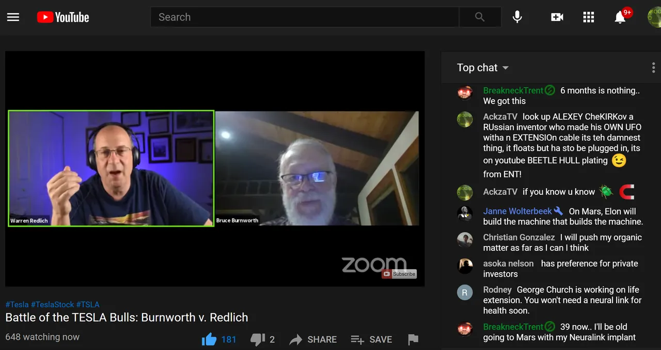Viewport: 661px width, 350px height.
Task: Click the Warren Redlich name label
Action: pyautogui.click(x=29, y=221)
